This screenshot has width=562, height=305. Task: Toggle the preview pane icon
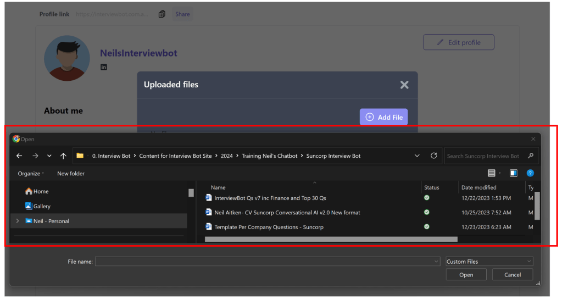[x=514, y=173]
